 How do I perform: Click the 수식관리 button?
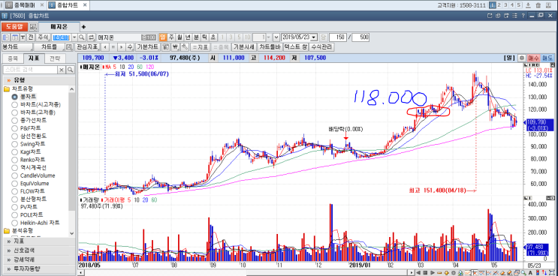pyautogui.click(x=321, y=47)
